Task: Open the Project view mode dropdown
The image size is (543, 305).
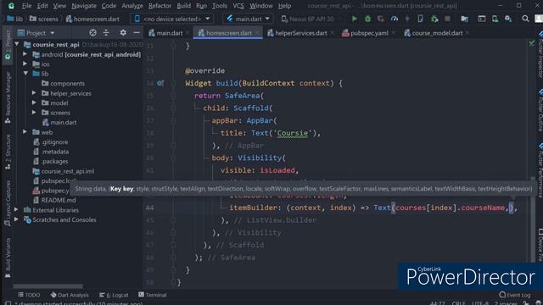Action: point(36,33)
